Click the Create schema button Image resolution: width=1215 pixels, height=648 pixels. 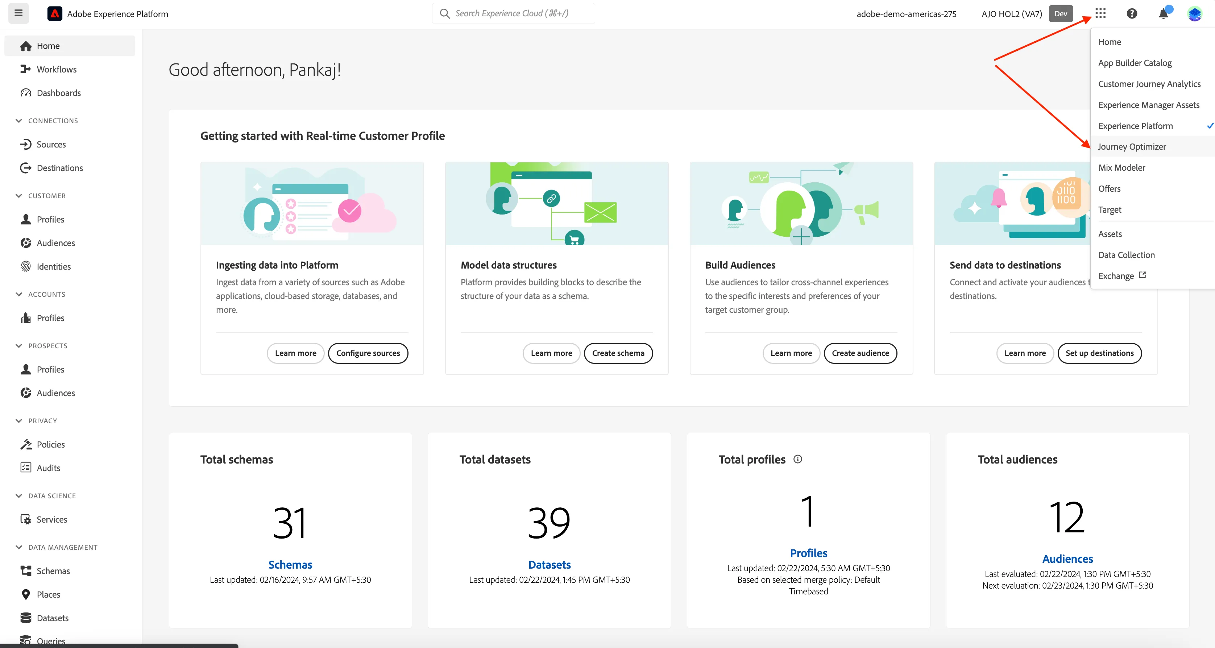pos(618,353)
